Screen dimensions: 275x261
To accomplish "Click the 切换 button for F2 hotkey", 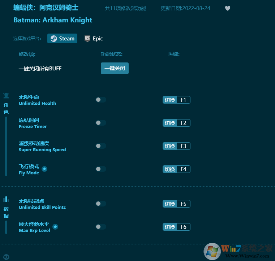I will click(170, 123).
